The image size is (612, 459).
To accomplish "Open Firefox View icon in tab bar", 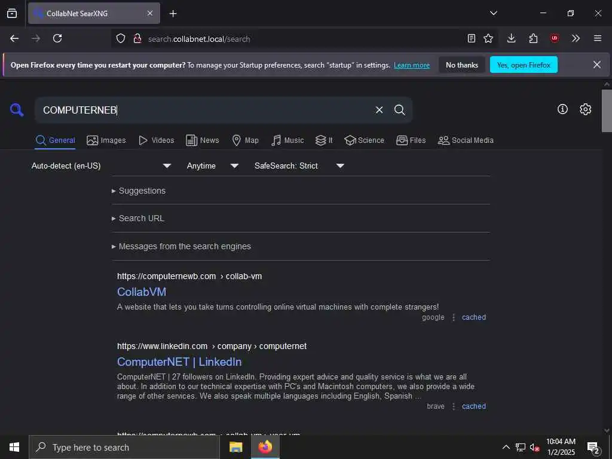I will coord(12,13).
